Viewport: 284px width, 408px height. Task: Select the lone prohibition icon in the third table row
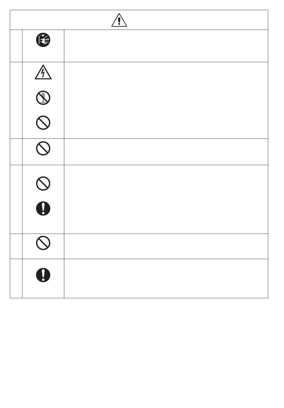coord(43,148)
